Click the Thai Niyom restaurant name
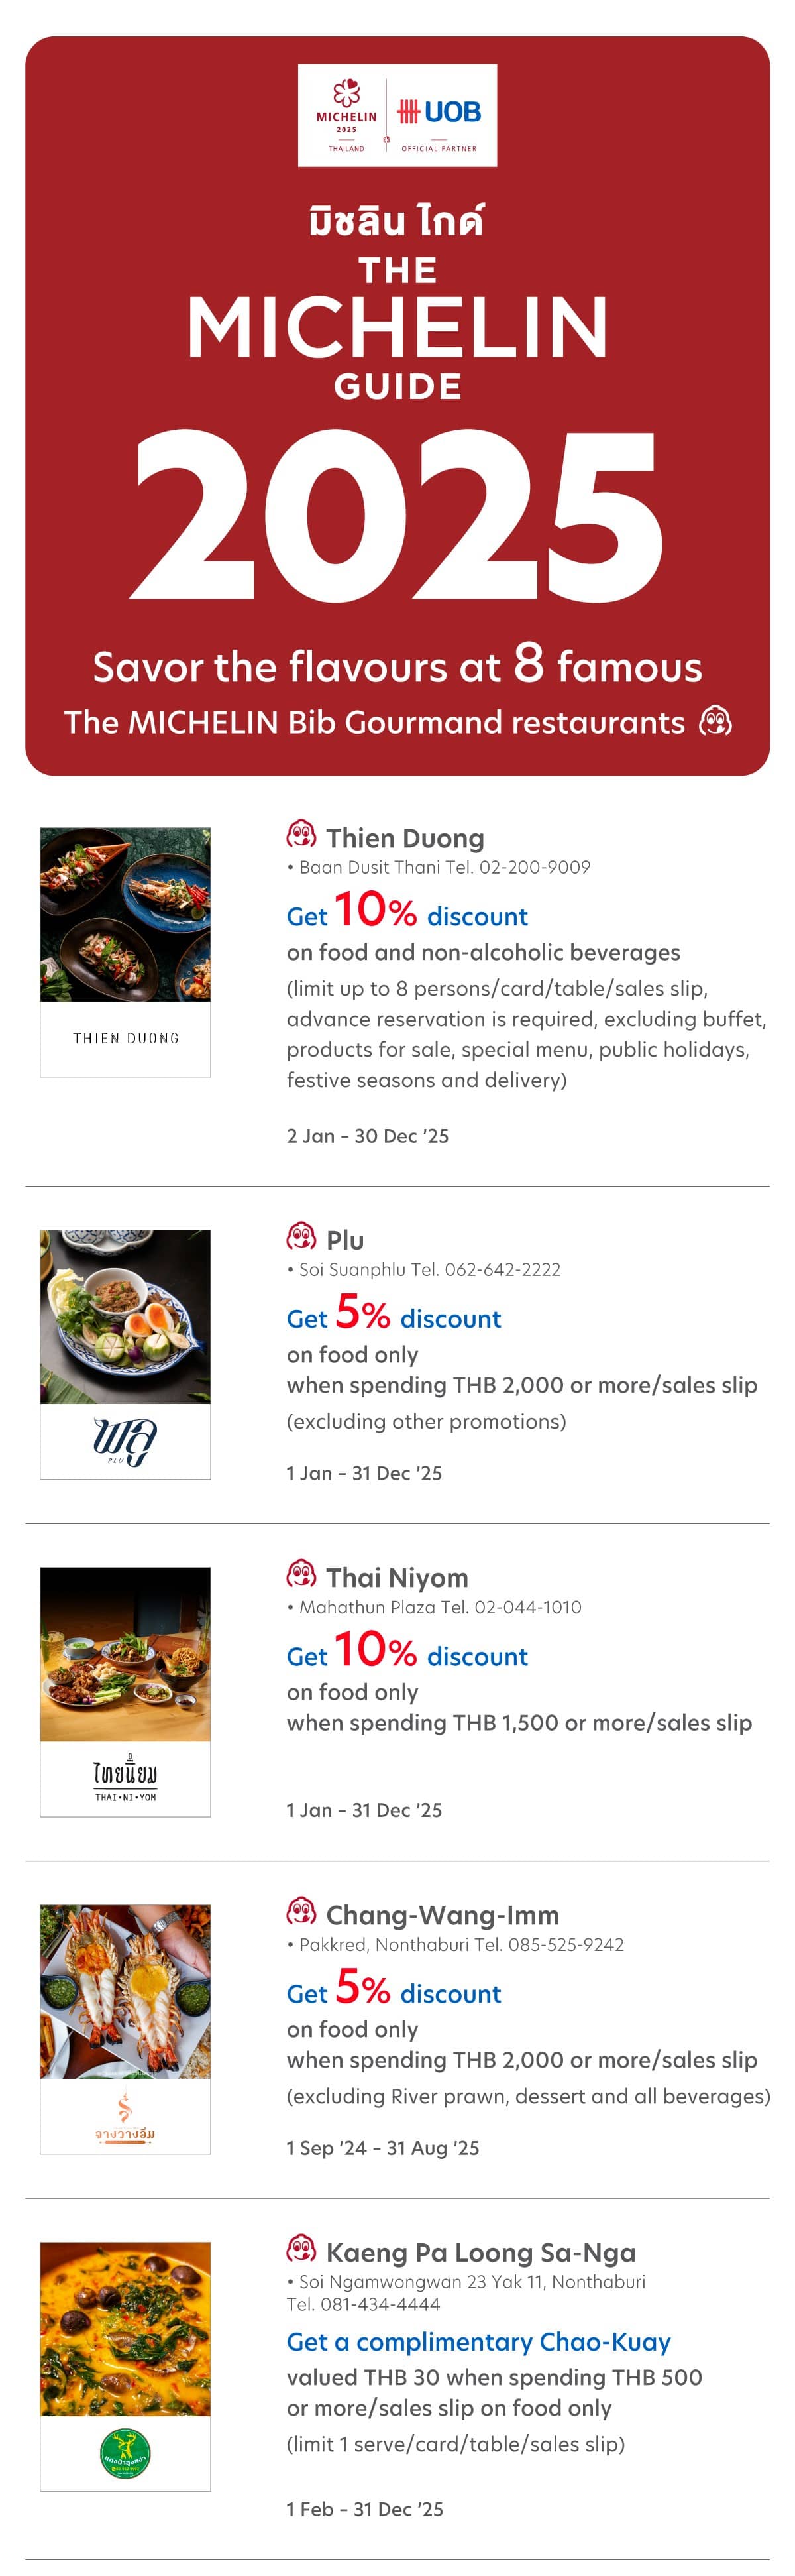 (x=397, y=1577)
